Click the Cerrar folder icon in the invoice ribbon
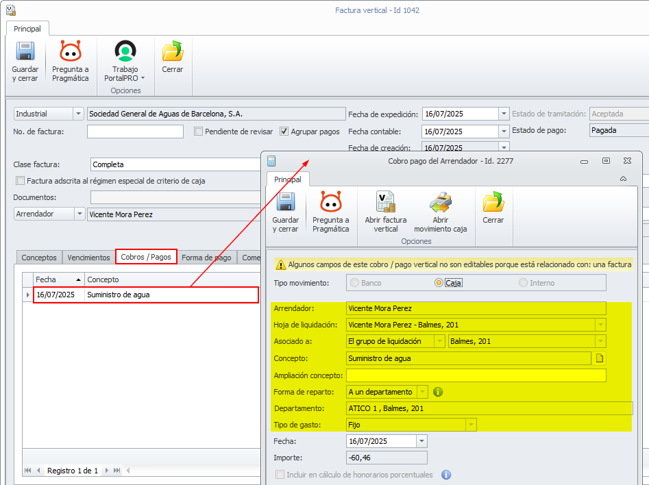 tap(173, 58)
